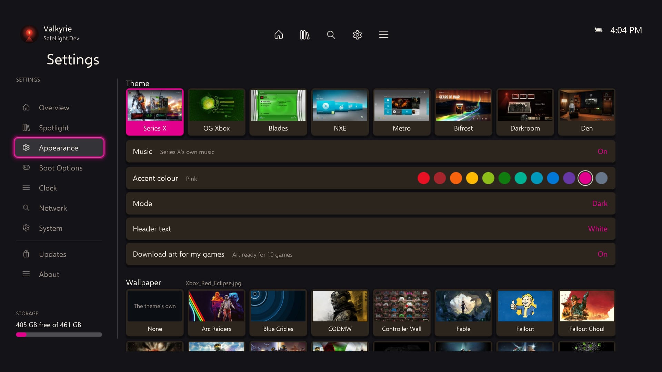Click the battery status icon
This screenshot has height=372, width=662.
point(599,30)
